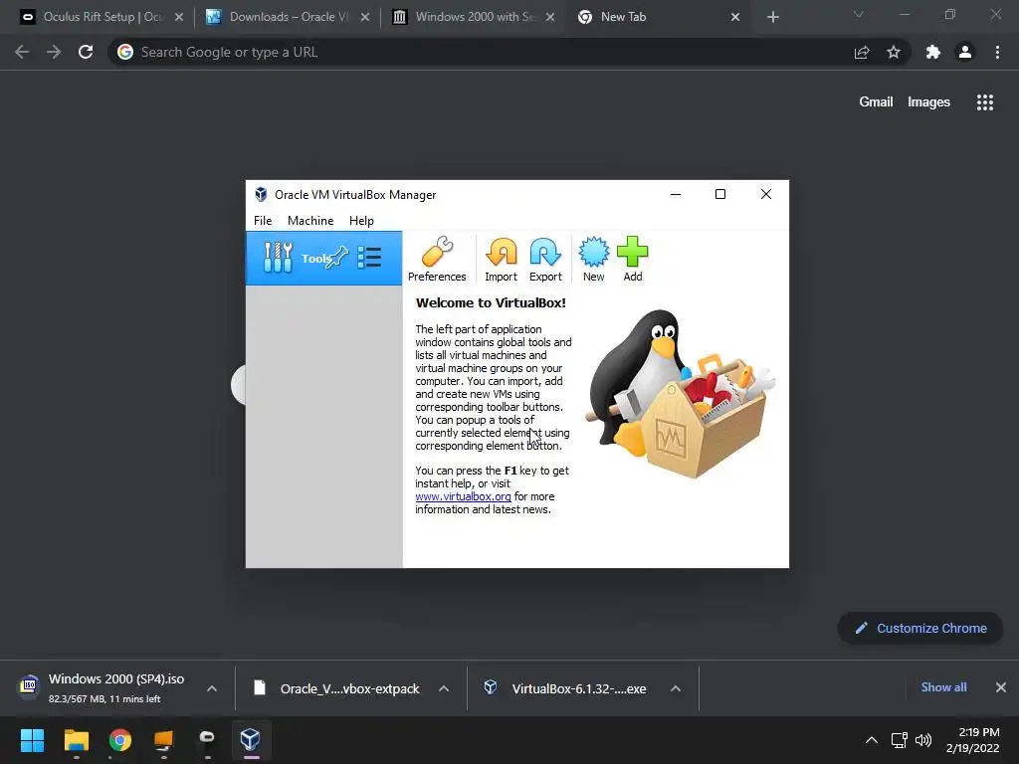Open File Explorer from taskbar

pyautogui.click(x=76, y=740)
